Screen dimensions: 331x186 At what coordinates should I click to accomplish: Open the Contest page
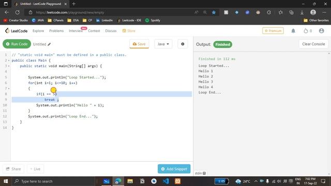[94, 31]
